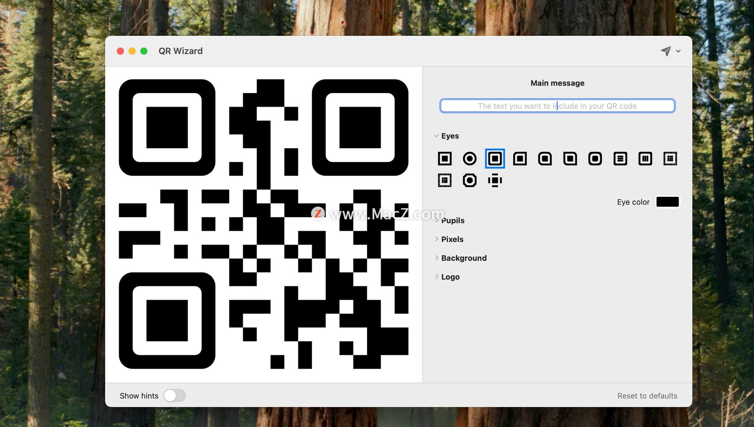Select the cross-shaped dashed eye style

point(495,180)
